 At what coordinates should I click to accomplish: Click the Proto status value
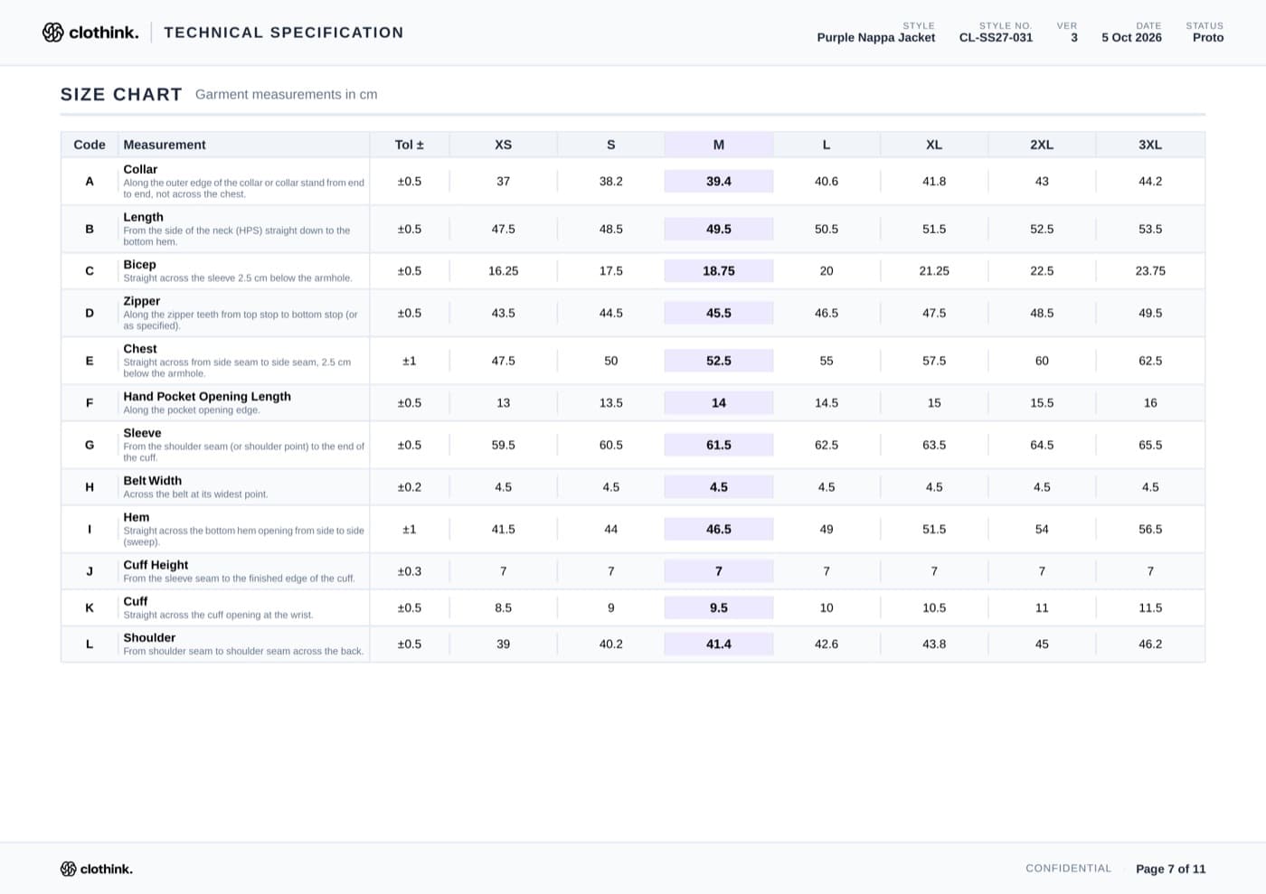(1208, 38)
